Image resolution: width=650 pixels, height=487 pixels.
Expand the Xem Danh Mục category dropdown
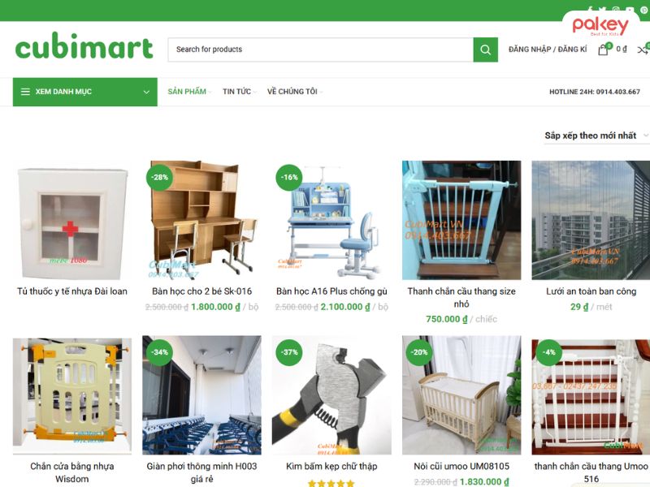[x=146, y=92]
